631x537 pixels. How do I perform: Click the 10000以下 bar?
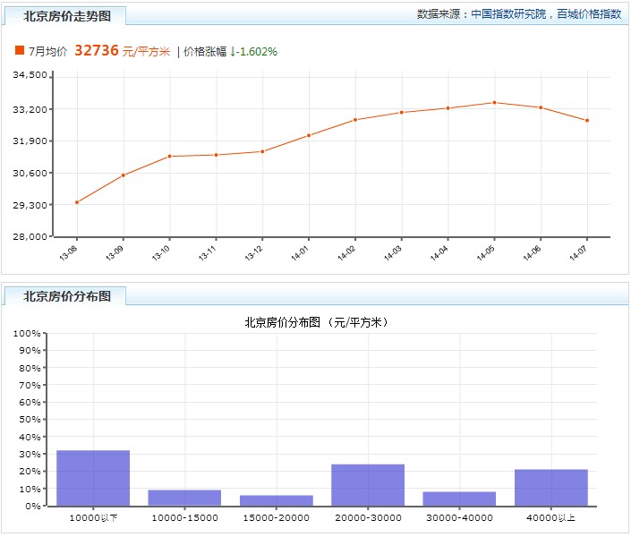(93, 478)
